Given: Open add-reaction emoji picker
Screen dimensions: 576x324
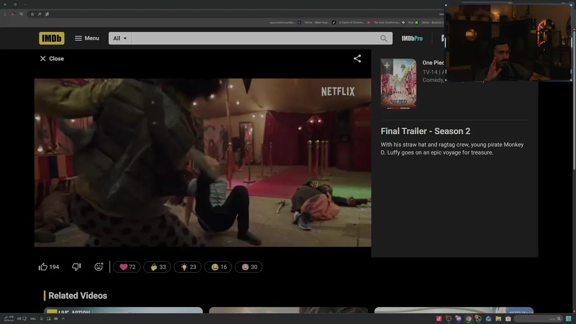Looking at the screenshot, I should click(99, 267).
